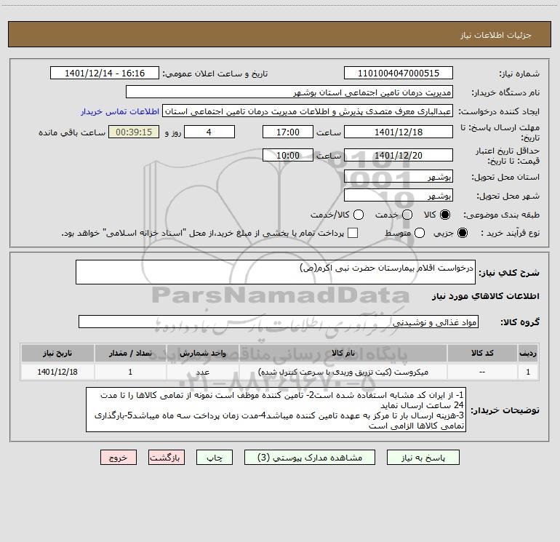560x542 pixels.
Task: Click the خروج exit button
Action: [x=119, y=458]
